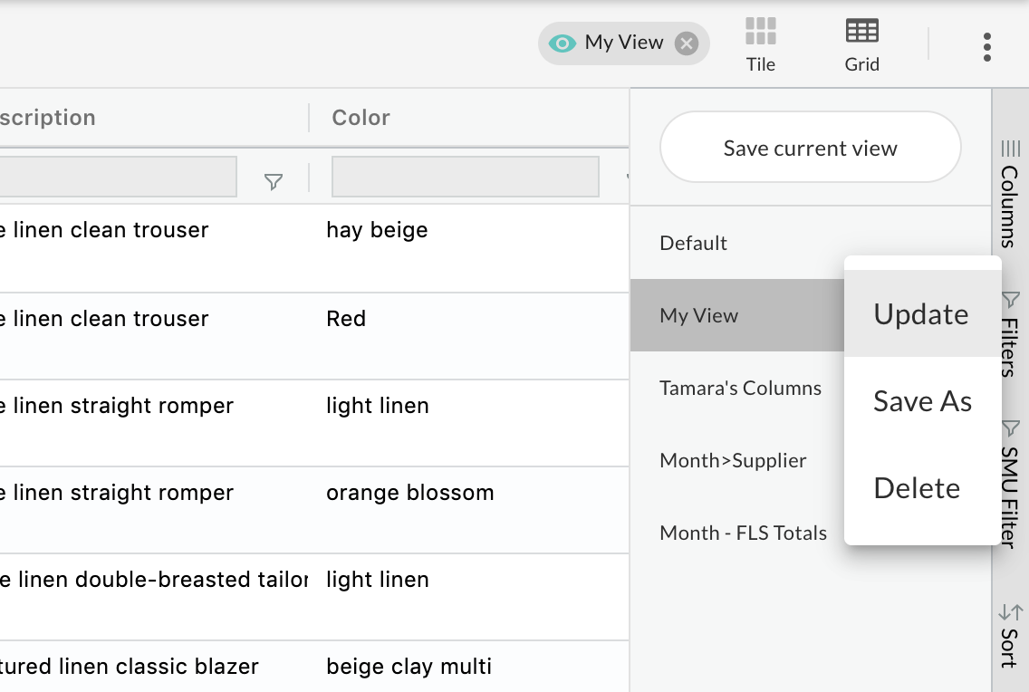Screen dimensions: 1029x692
Task: Click the linen classic blazer description cell
Action: tap(154, 667)
